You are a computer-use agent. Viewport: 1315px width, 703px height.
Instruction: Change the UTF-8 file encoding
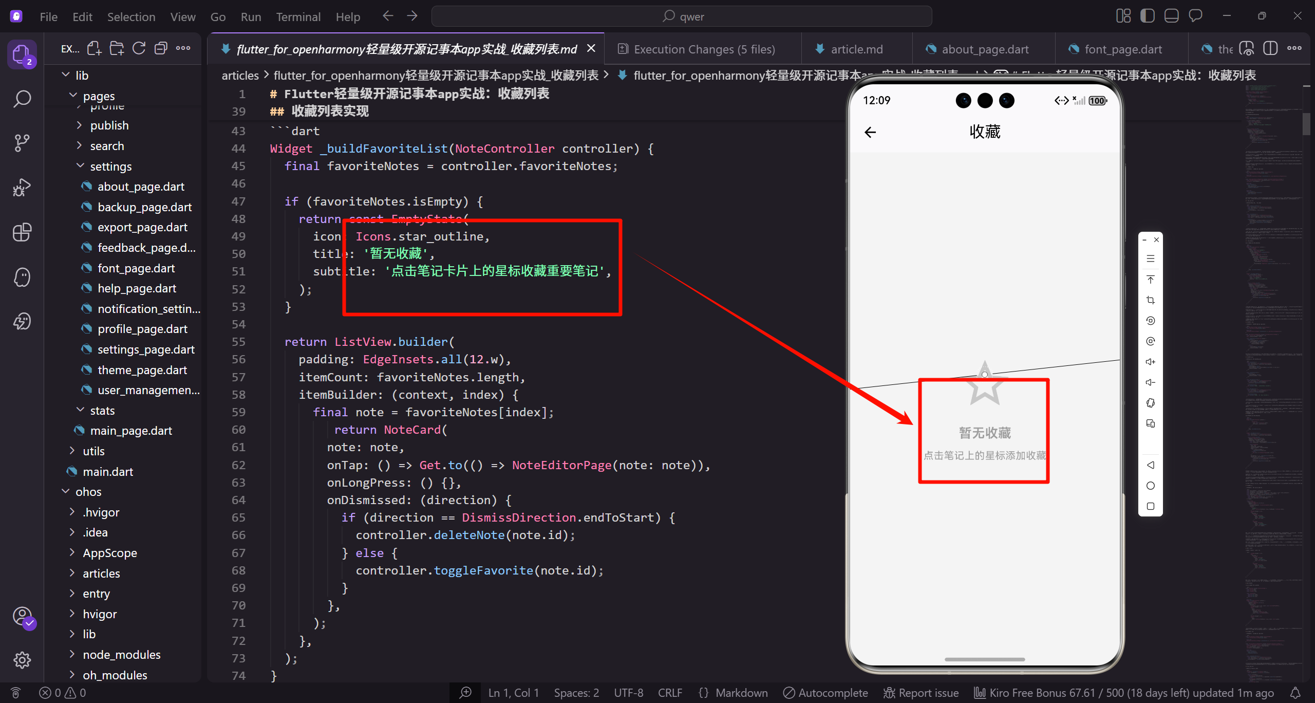click(629, 693)
